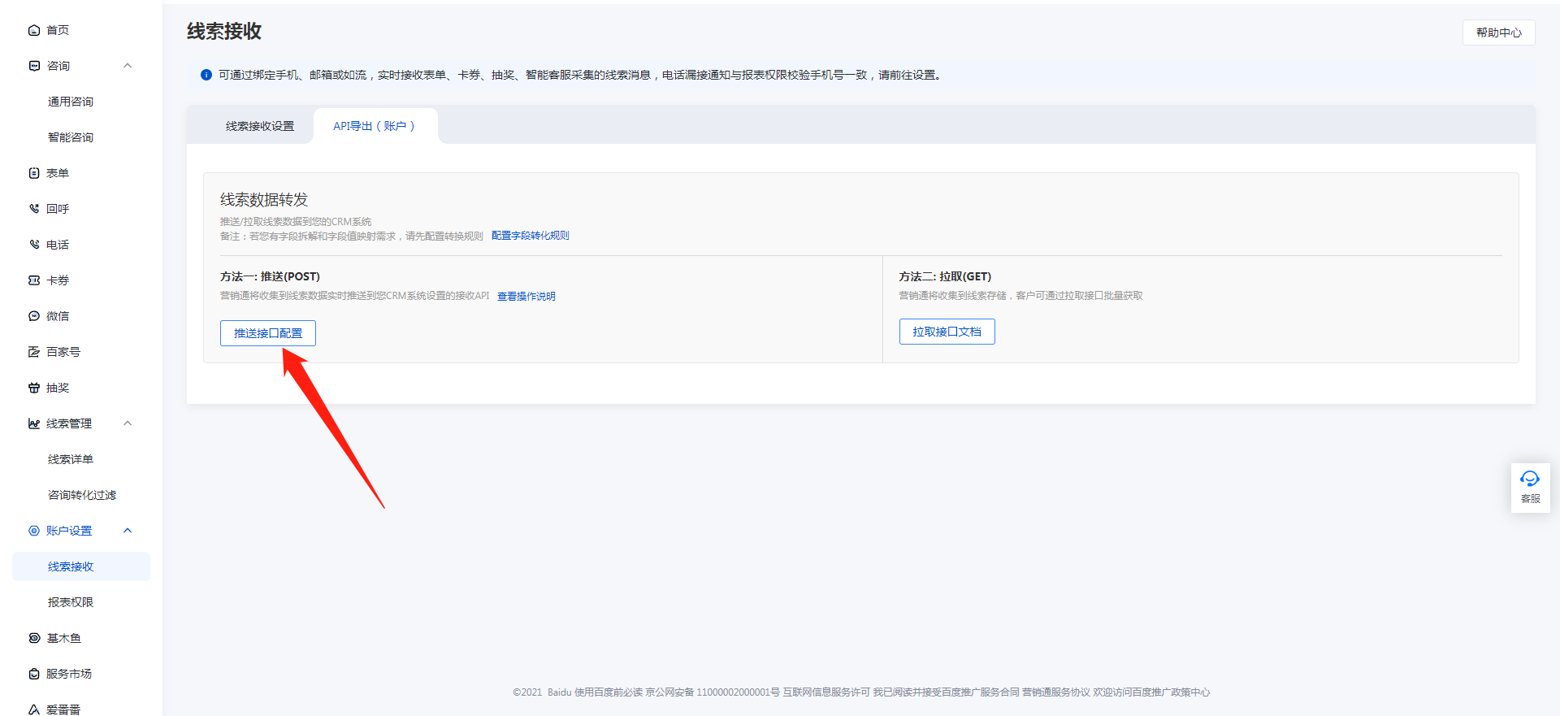
Task: Click the 电话 phone icon
Action: [x=34, y=245]
